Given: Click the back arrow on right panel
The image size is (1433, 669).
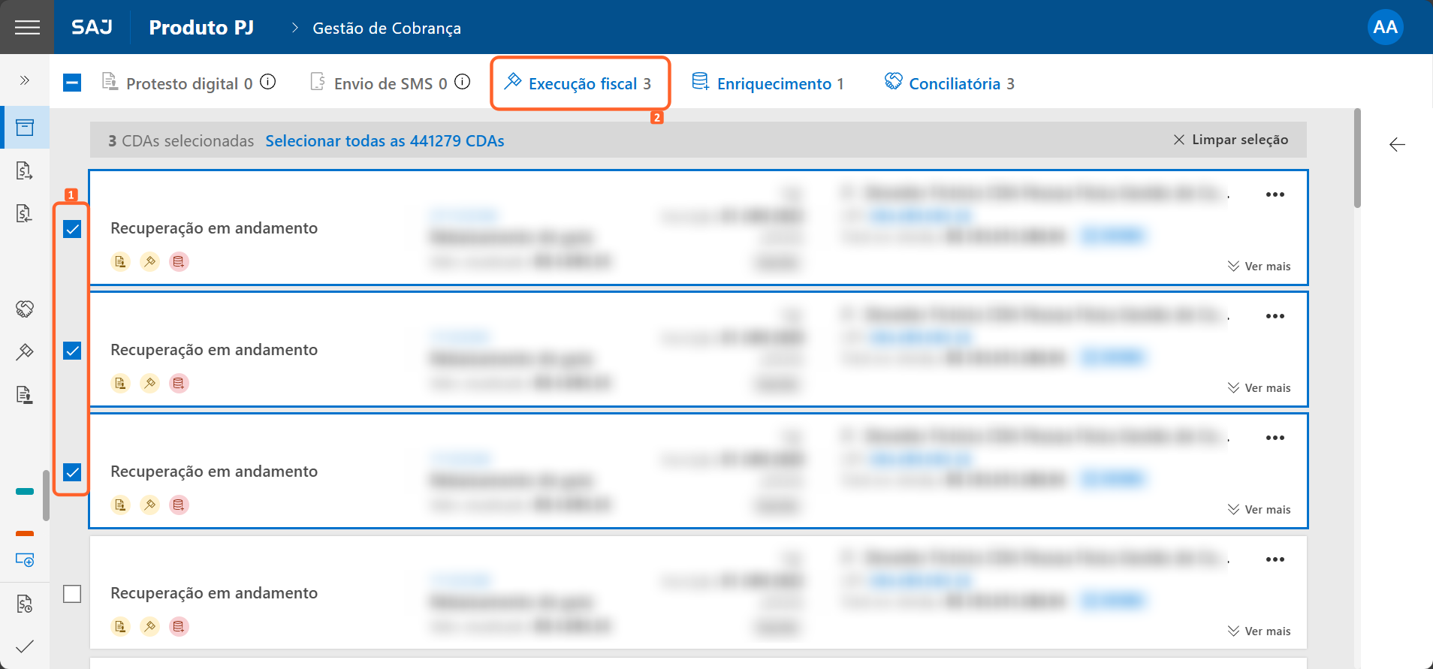Looking at the screenshot, I should point(1397,145).
